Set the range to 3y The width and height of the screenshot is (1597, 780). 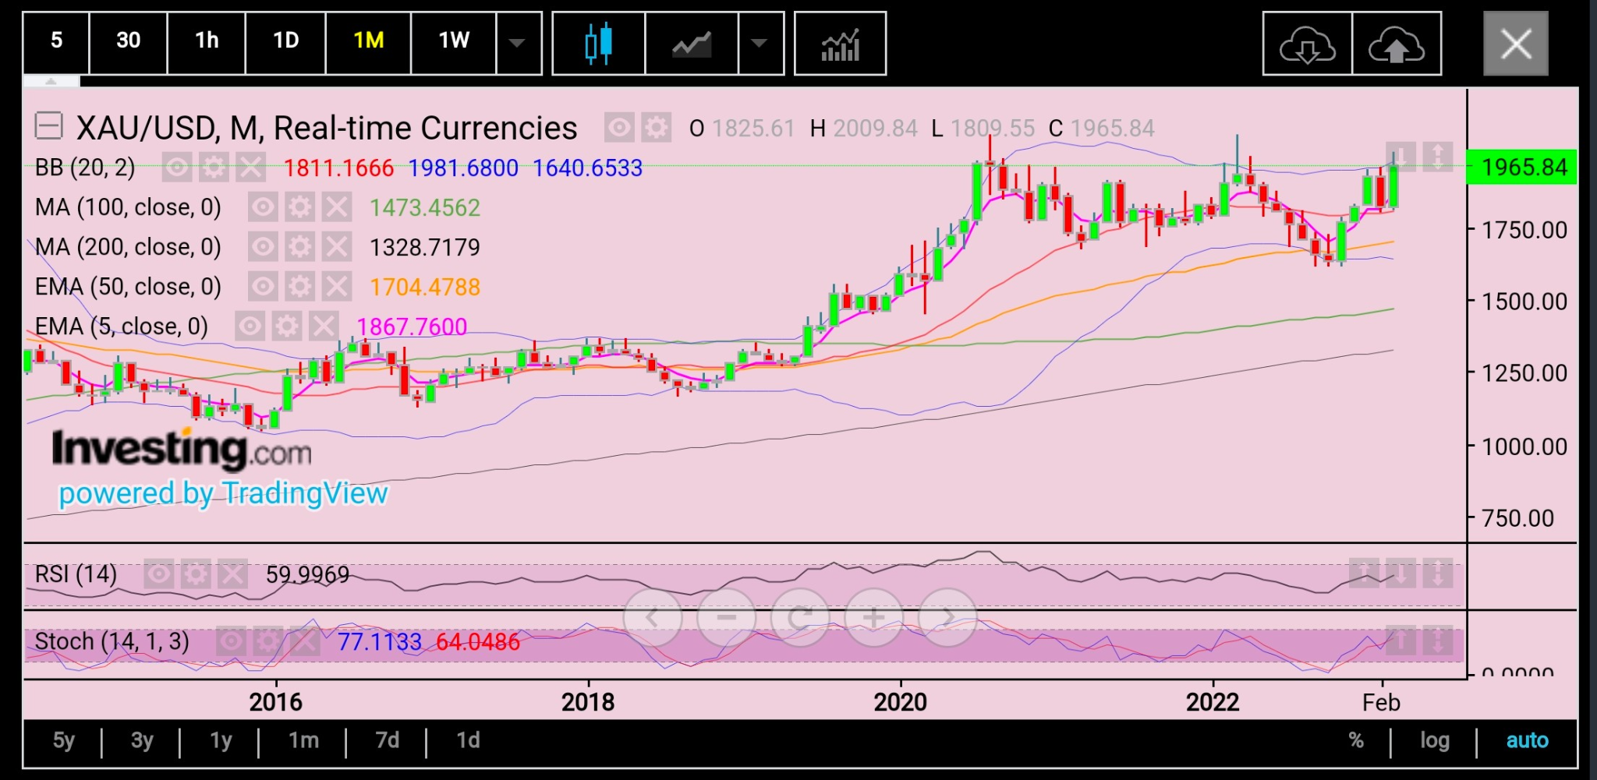coord(142,740)
